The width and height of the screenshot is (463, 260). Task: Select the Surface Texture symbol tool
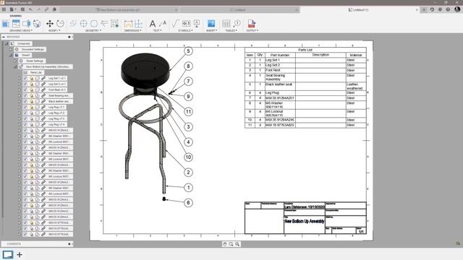175,24
